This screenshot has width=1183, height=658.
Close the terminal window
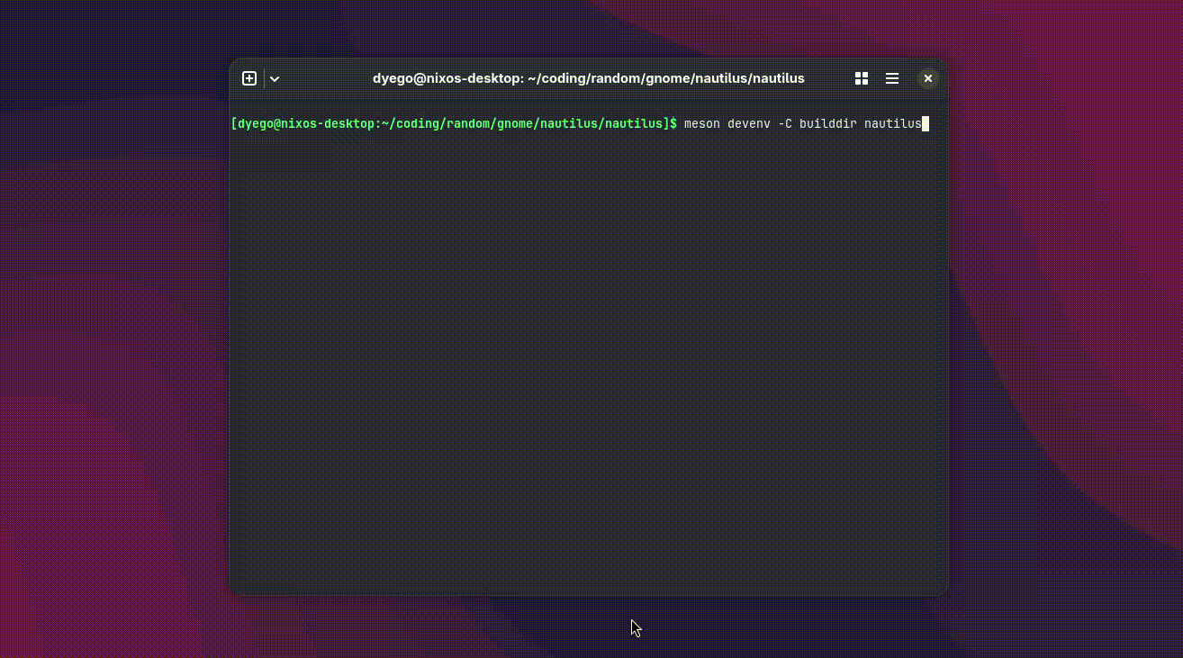pyautogui.click(x=928, y=78)
